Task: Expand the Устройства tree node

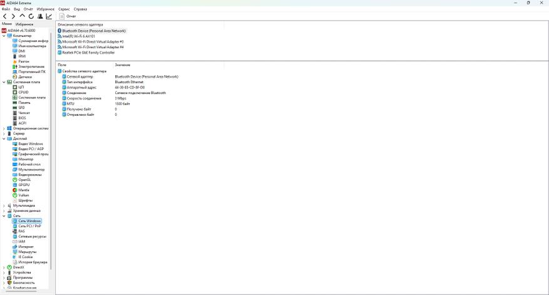Action: (4, 272)
